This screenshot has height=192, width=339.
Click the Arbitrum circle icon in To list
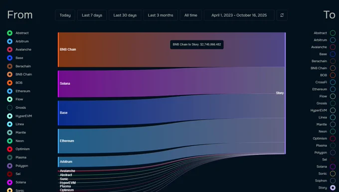tap(333, 40)
